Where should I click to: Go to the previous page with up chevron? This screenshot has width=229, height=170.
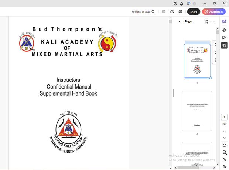click(224, 131)
